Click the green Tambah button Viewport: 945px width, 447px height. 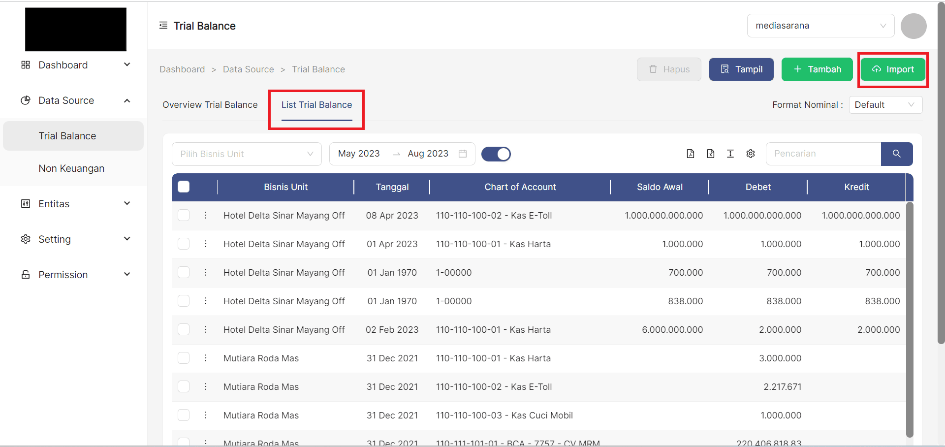pyautogui.click(x=817, y=69)
